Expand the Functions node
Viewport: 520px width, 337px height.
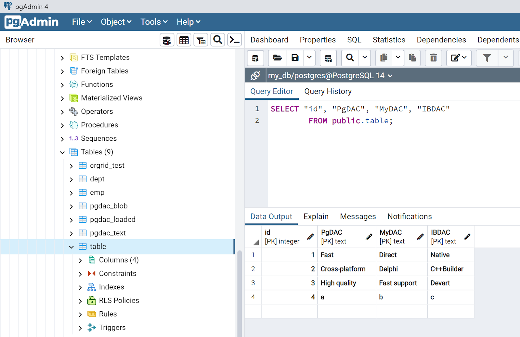coord(62,85)
